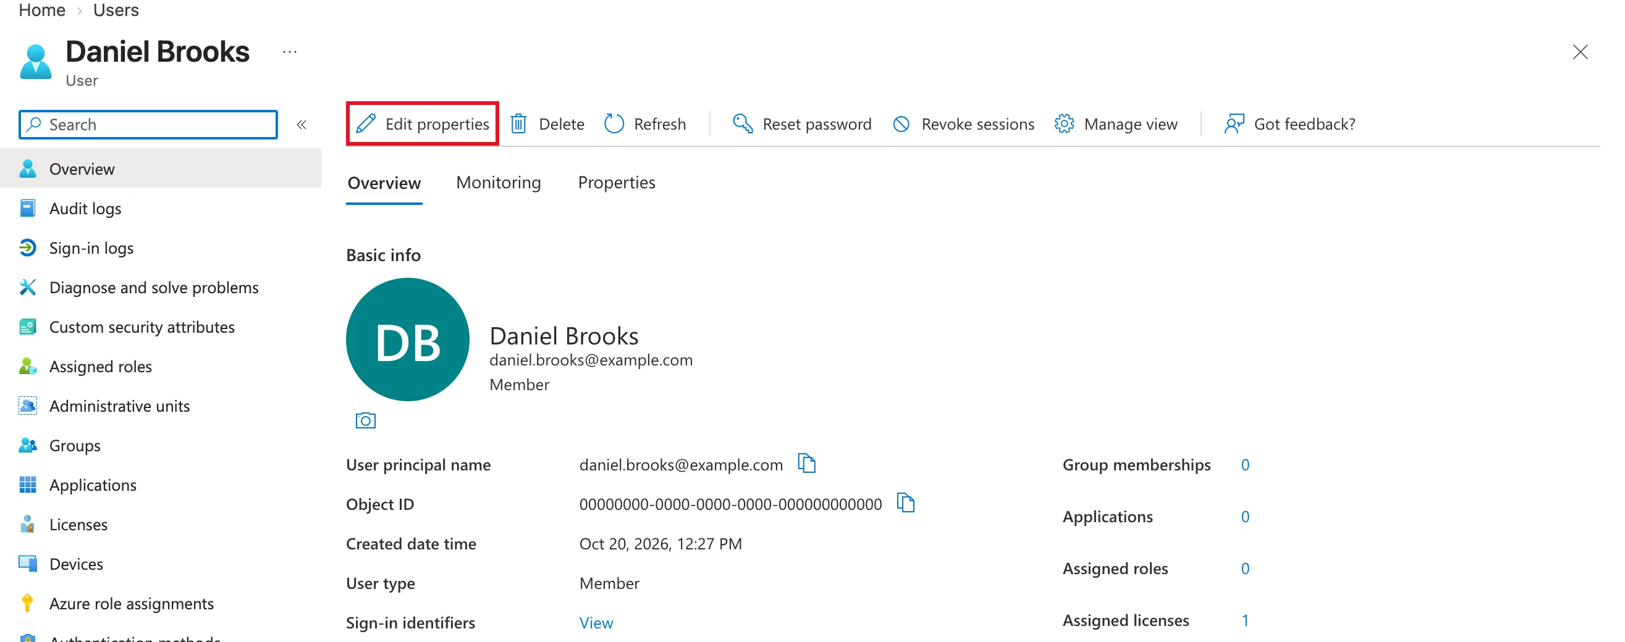Copy the Object ID value
Screen dimensions: 1625x642
coord(906,502)
